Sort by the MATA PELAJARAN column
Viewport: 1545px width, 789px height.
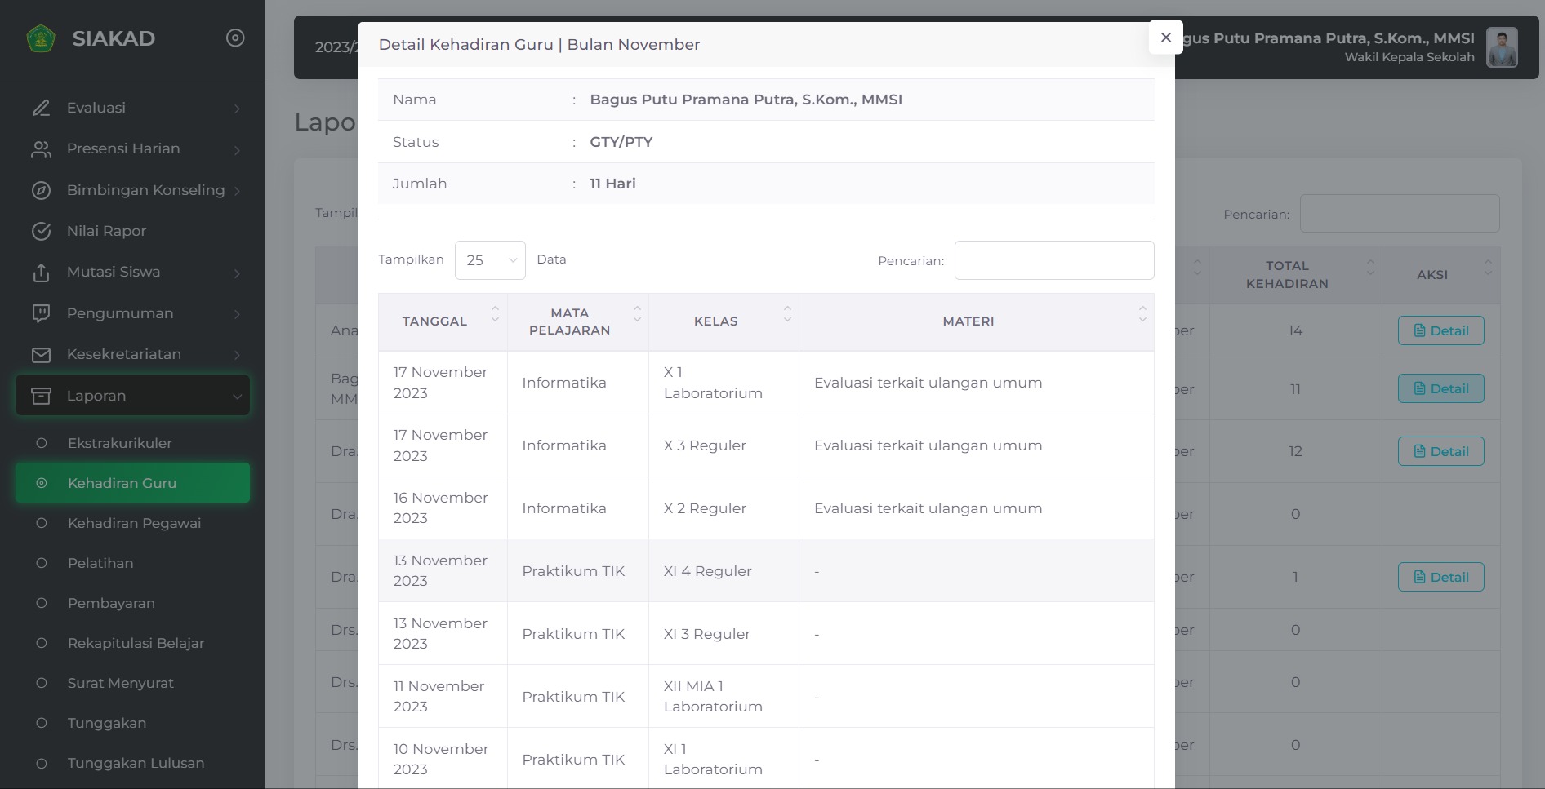[578, 321]
